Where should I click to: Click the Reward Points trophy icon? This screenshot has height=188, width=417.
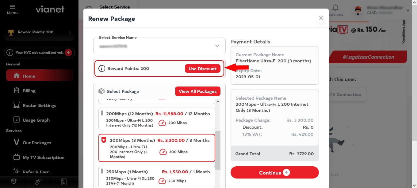(x=11, y=32)
